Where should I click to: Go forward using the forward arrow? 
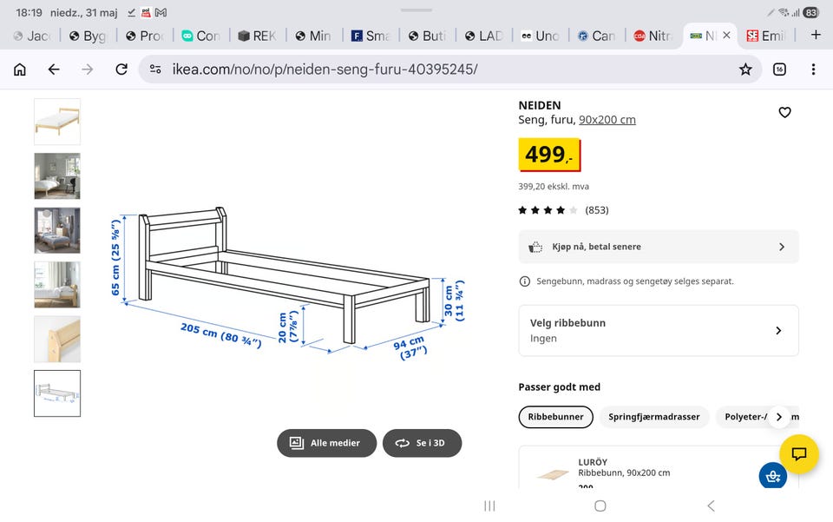(x=88, y=69)
